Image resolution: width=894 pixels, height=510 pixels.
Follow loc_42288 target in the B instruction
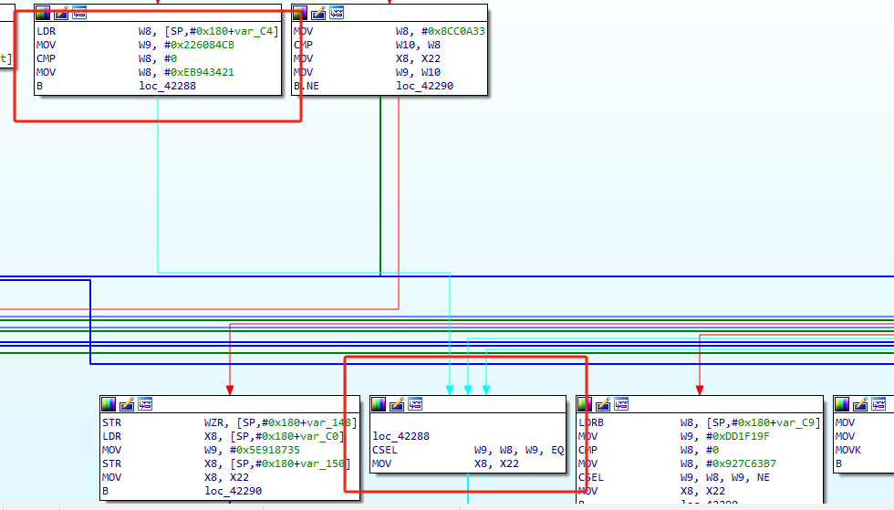pyautogui.click(x=167, y=86)
